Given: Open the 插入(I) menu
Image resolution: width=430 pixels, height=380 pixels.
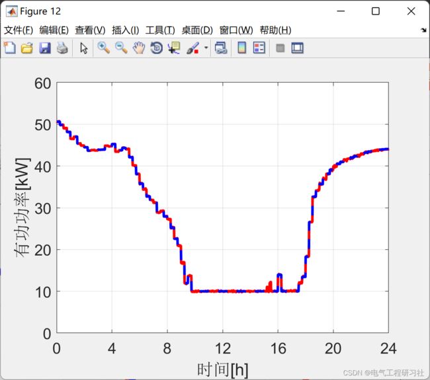Looking at the screenshot, I should (x=126, y=30).
